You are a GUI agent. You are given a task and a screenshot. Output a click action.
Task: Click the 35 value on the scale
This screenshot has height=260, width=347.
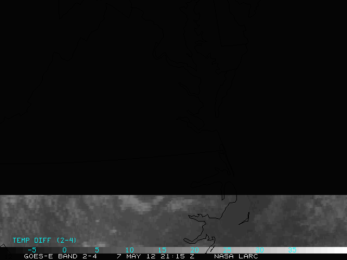pos(292,250)
